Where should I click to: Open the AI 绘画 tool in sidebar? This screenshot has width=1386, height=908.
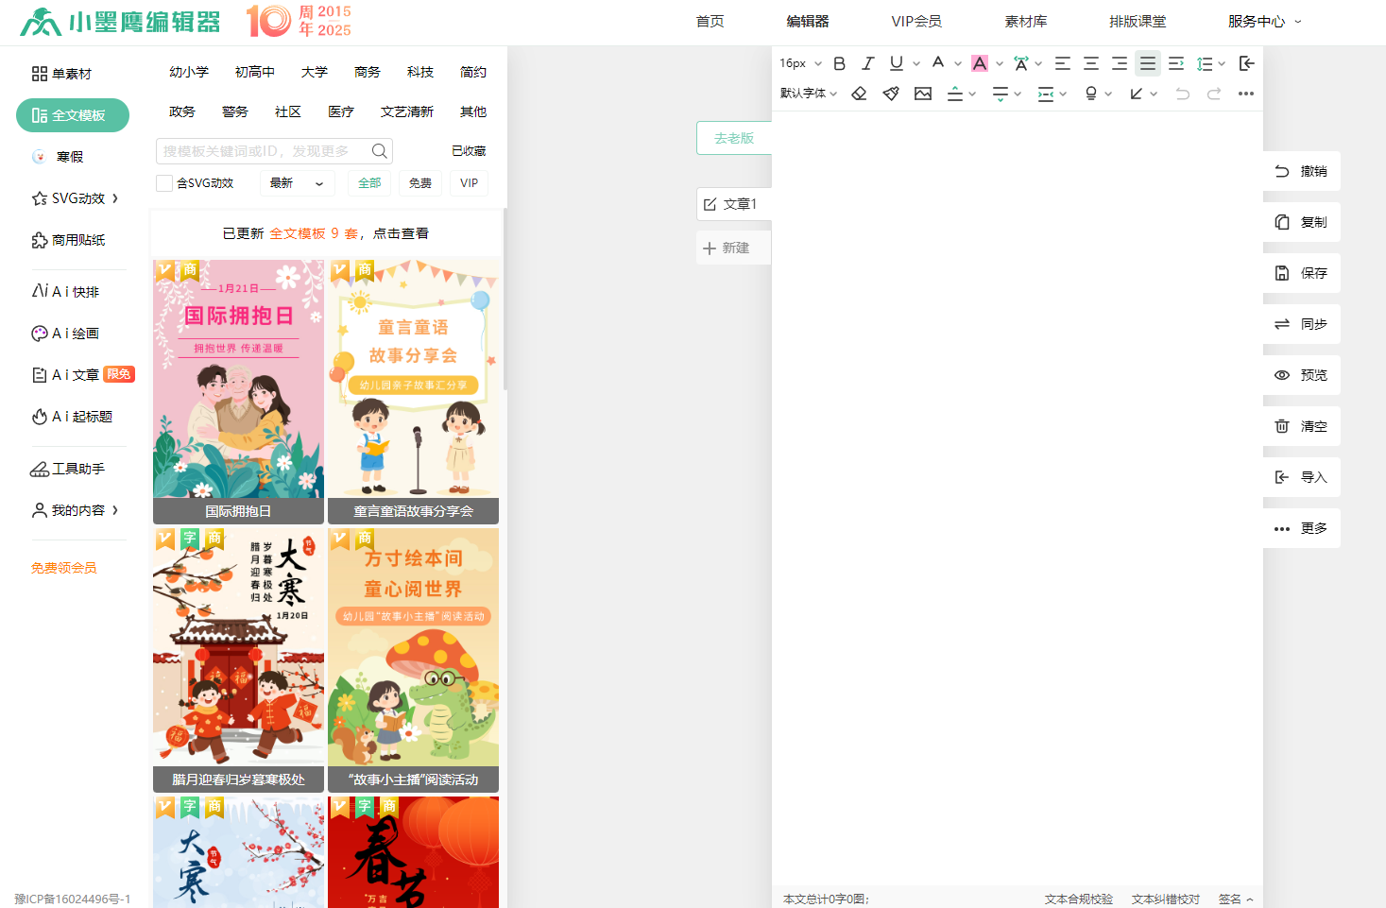64,333
